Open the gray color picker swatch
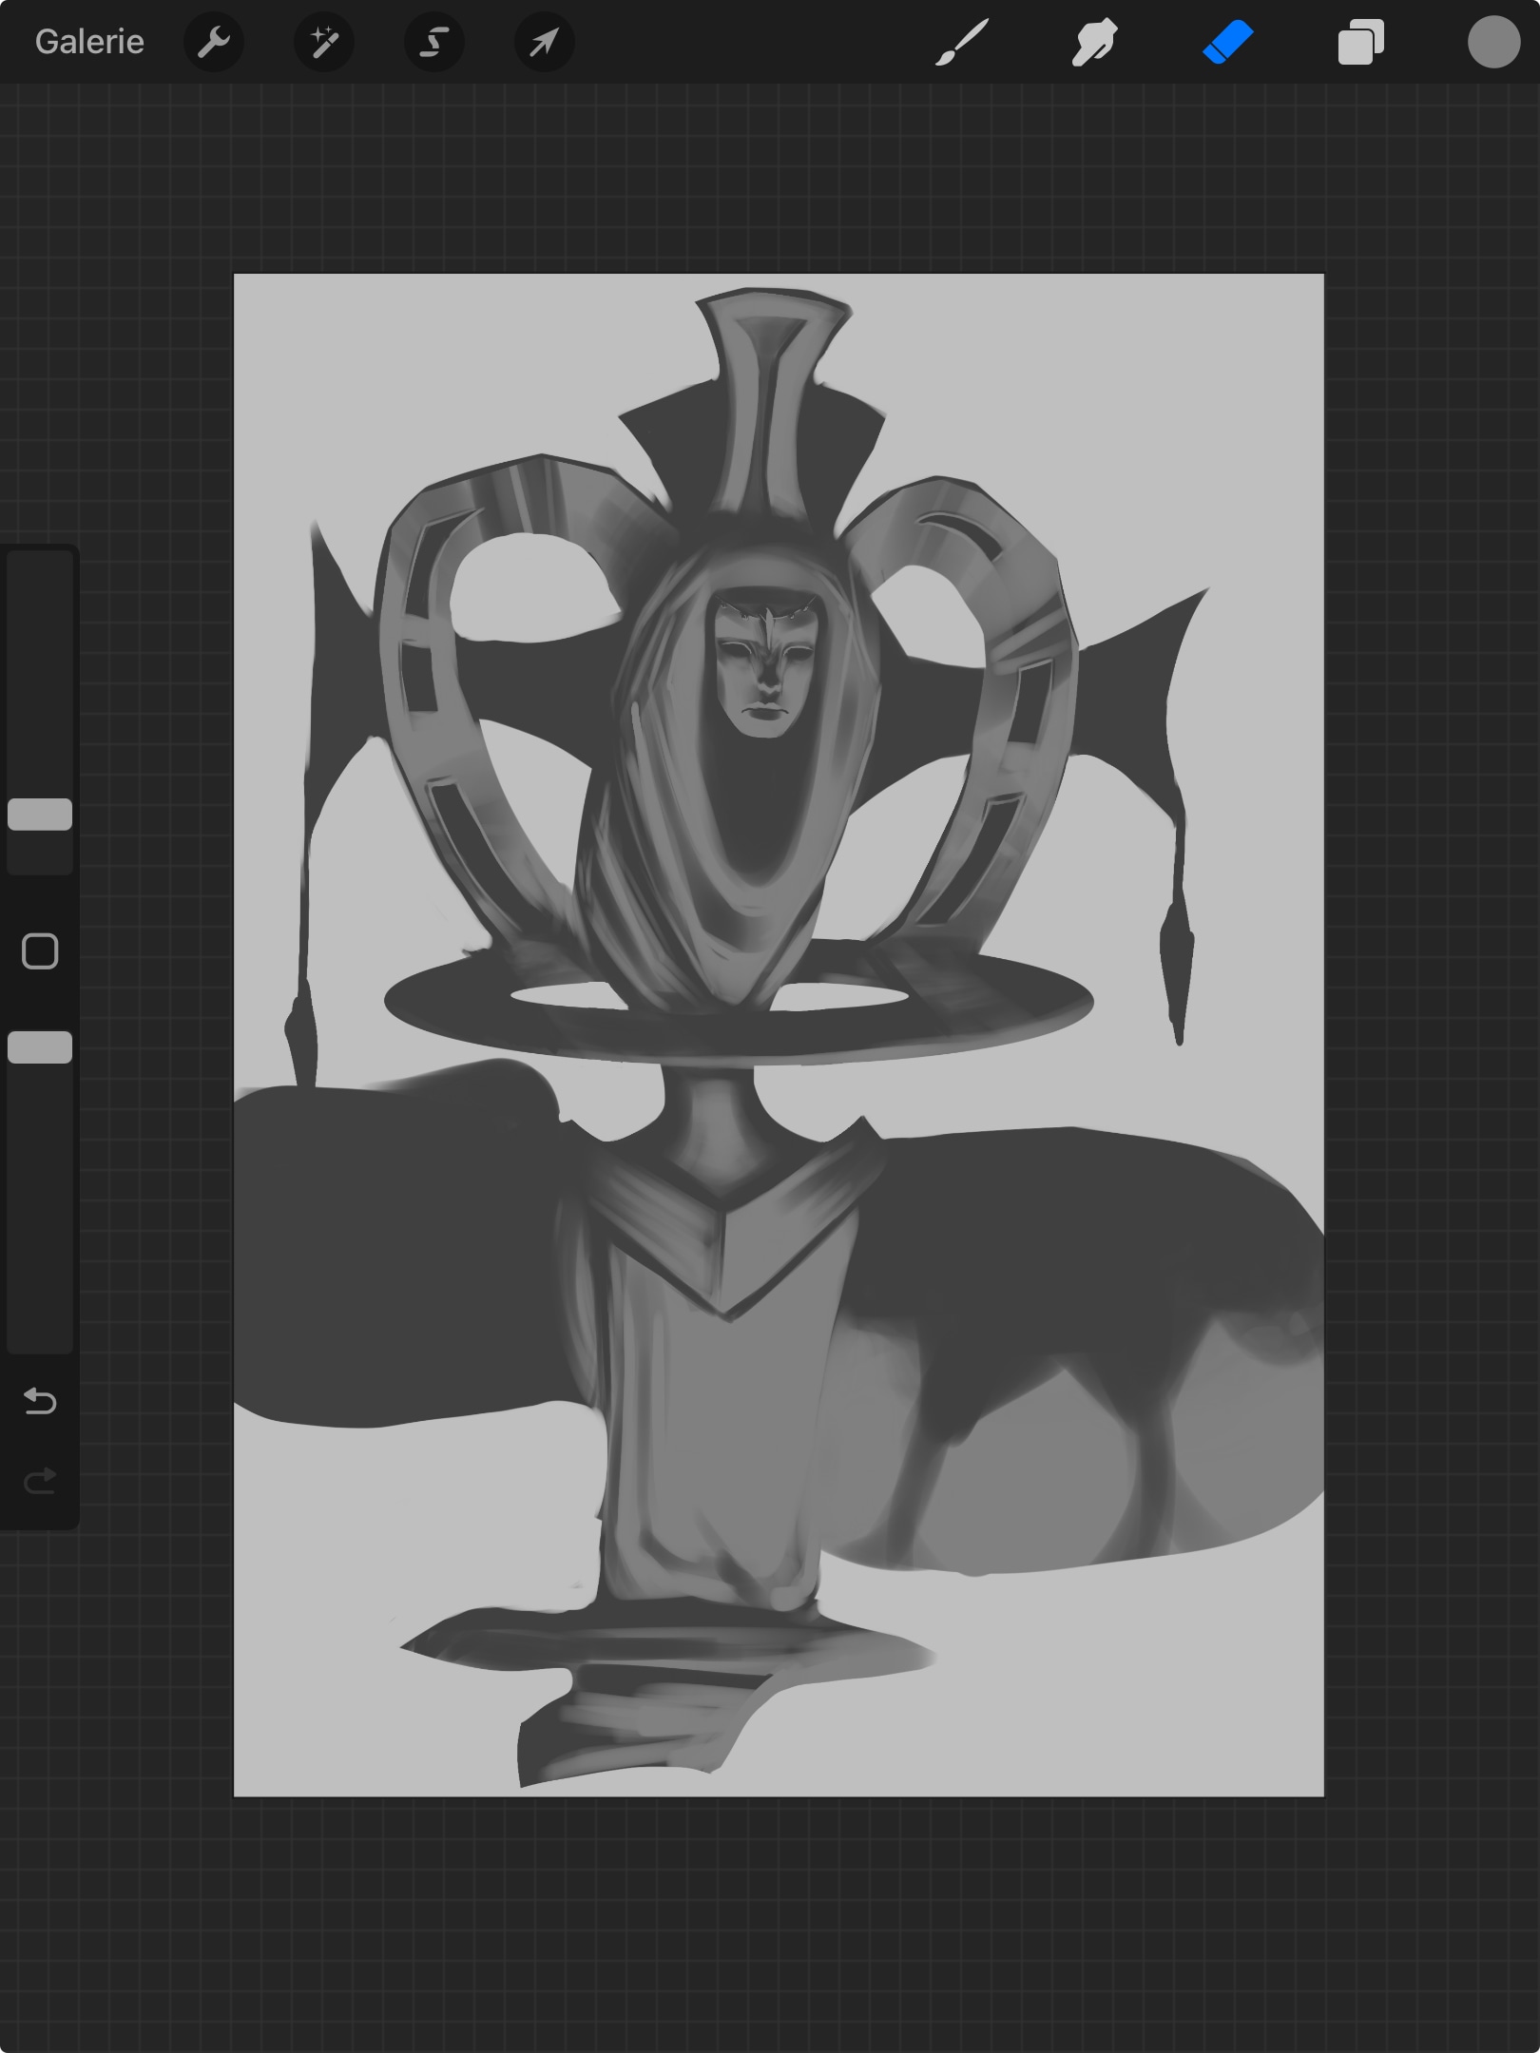1540x2053 pixels. click(1494, 42)
